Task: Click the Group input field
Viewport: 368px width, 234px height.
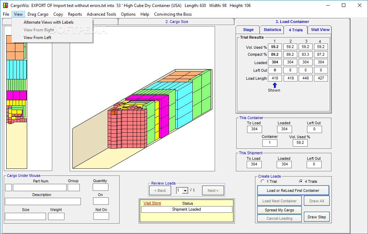Action: [74, 188]
